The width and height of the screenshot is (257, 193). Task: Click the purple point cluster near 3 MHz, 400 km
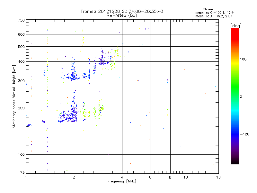click(x=102, y=62)
